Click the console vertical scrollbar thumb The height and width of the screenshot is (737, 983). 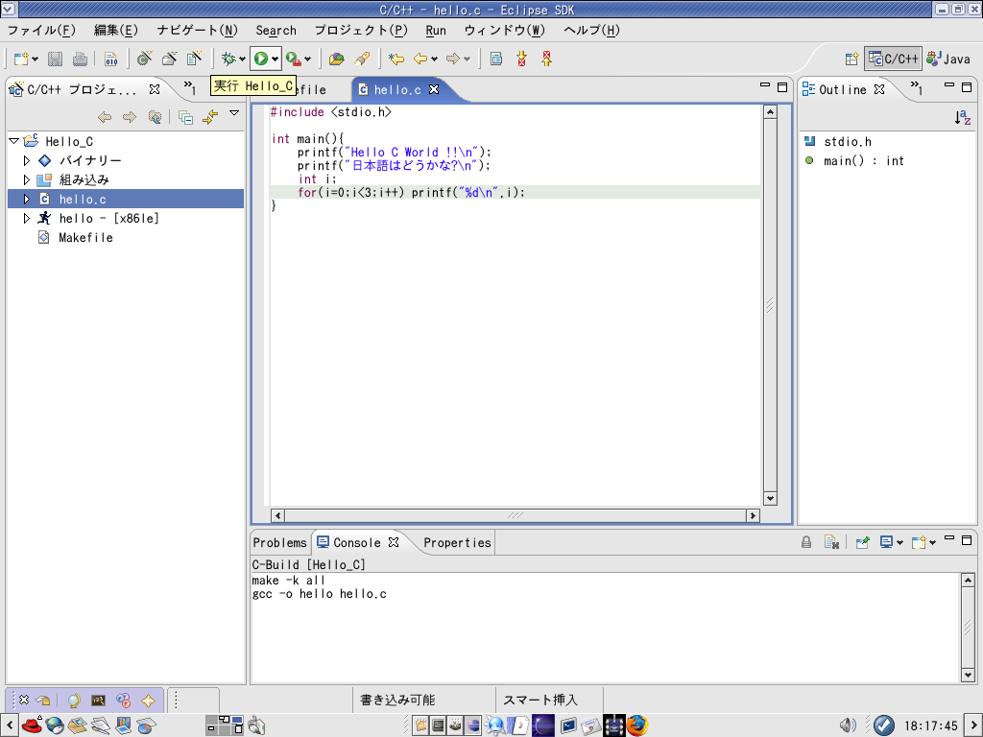pos(968,628)
